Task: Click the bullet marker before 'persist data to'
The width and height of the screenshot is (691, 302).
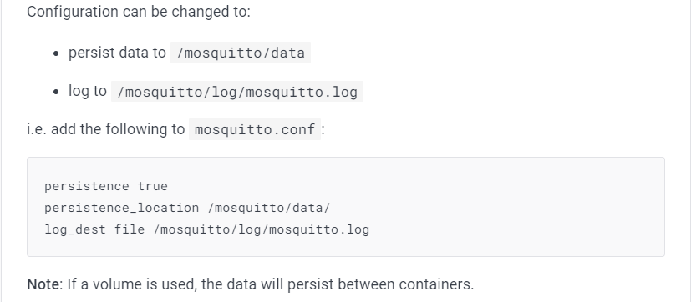Action: click(x=55, y=53)
